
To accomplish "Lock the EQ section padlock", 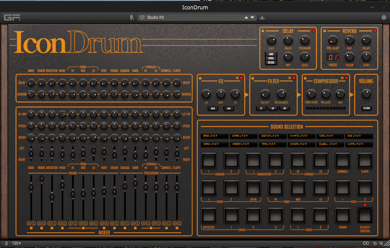I will (x=200, y=78).
